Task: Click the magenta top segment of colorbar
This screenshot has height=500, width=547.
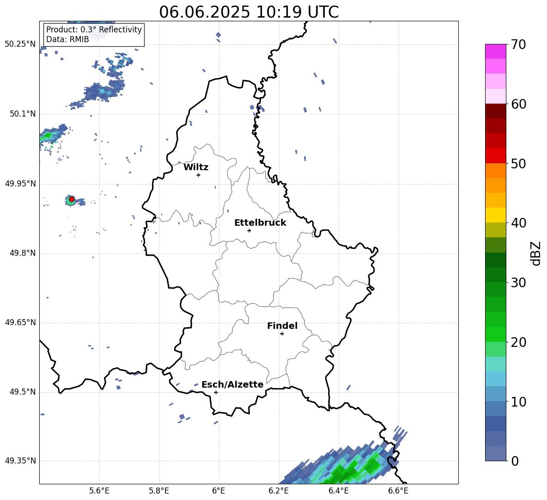Action: (495, 51)
